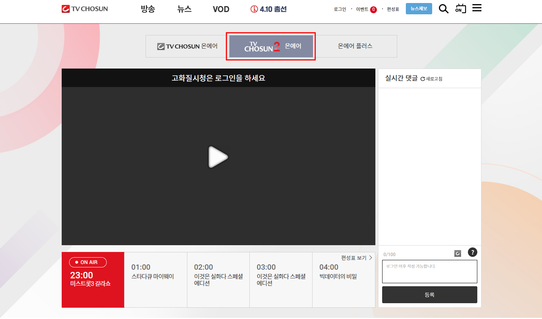
Task: Click the comment text input field
Action: coord(430,272)
